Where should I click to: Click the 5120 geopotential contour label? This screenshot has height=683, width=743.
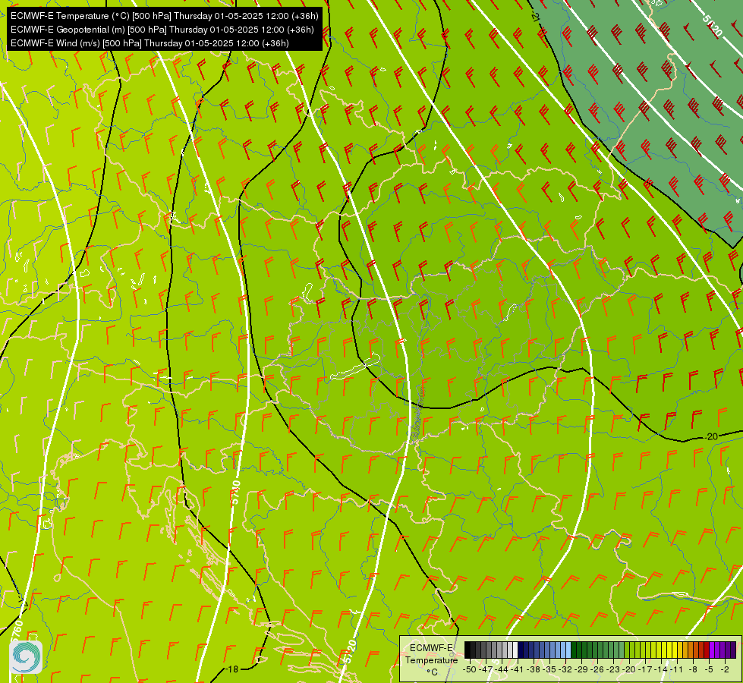712,26
